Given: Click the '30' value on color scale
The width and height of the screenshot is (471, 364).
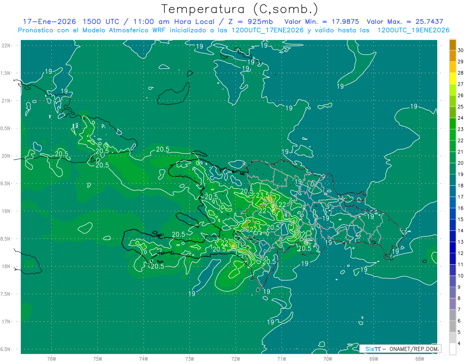Looking at the screenshot, I should coord(461,50).
